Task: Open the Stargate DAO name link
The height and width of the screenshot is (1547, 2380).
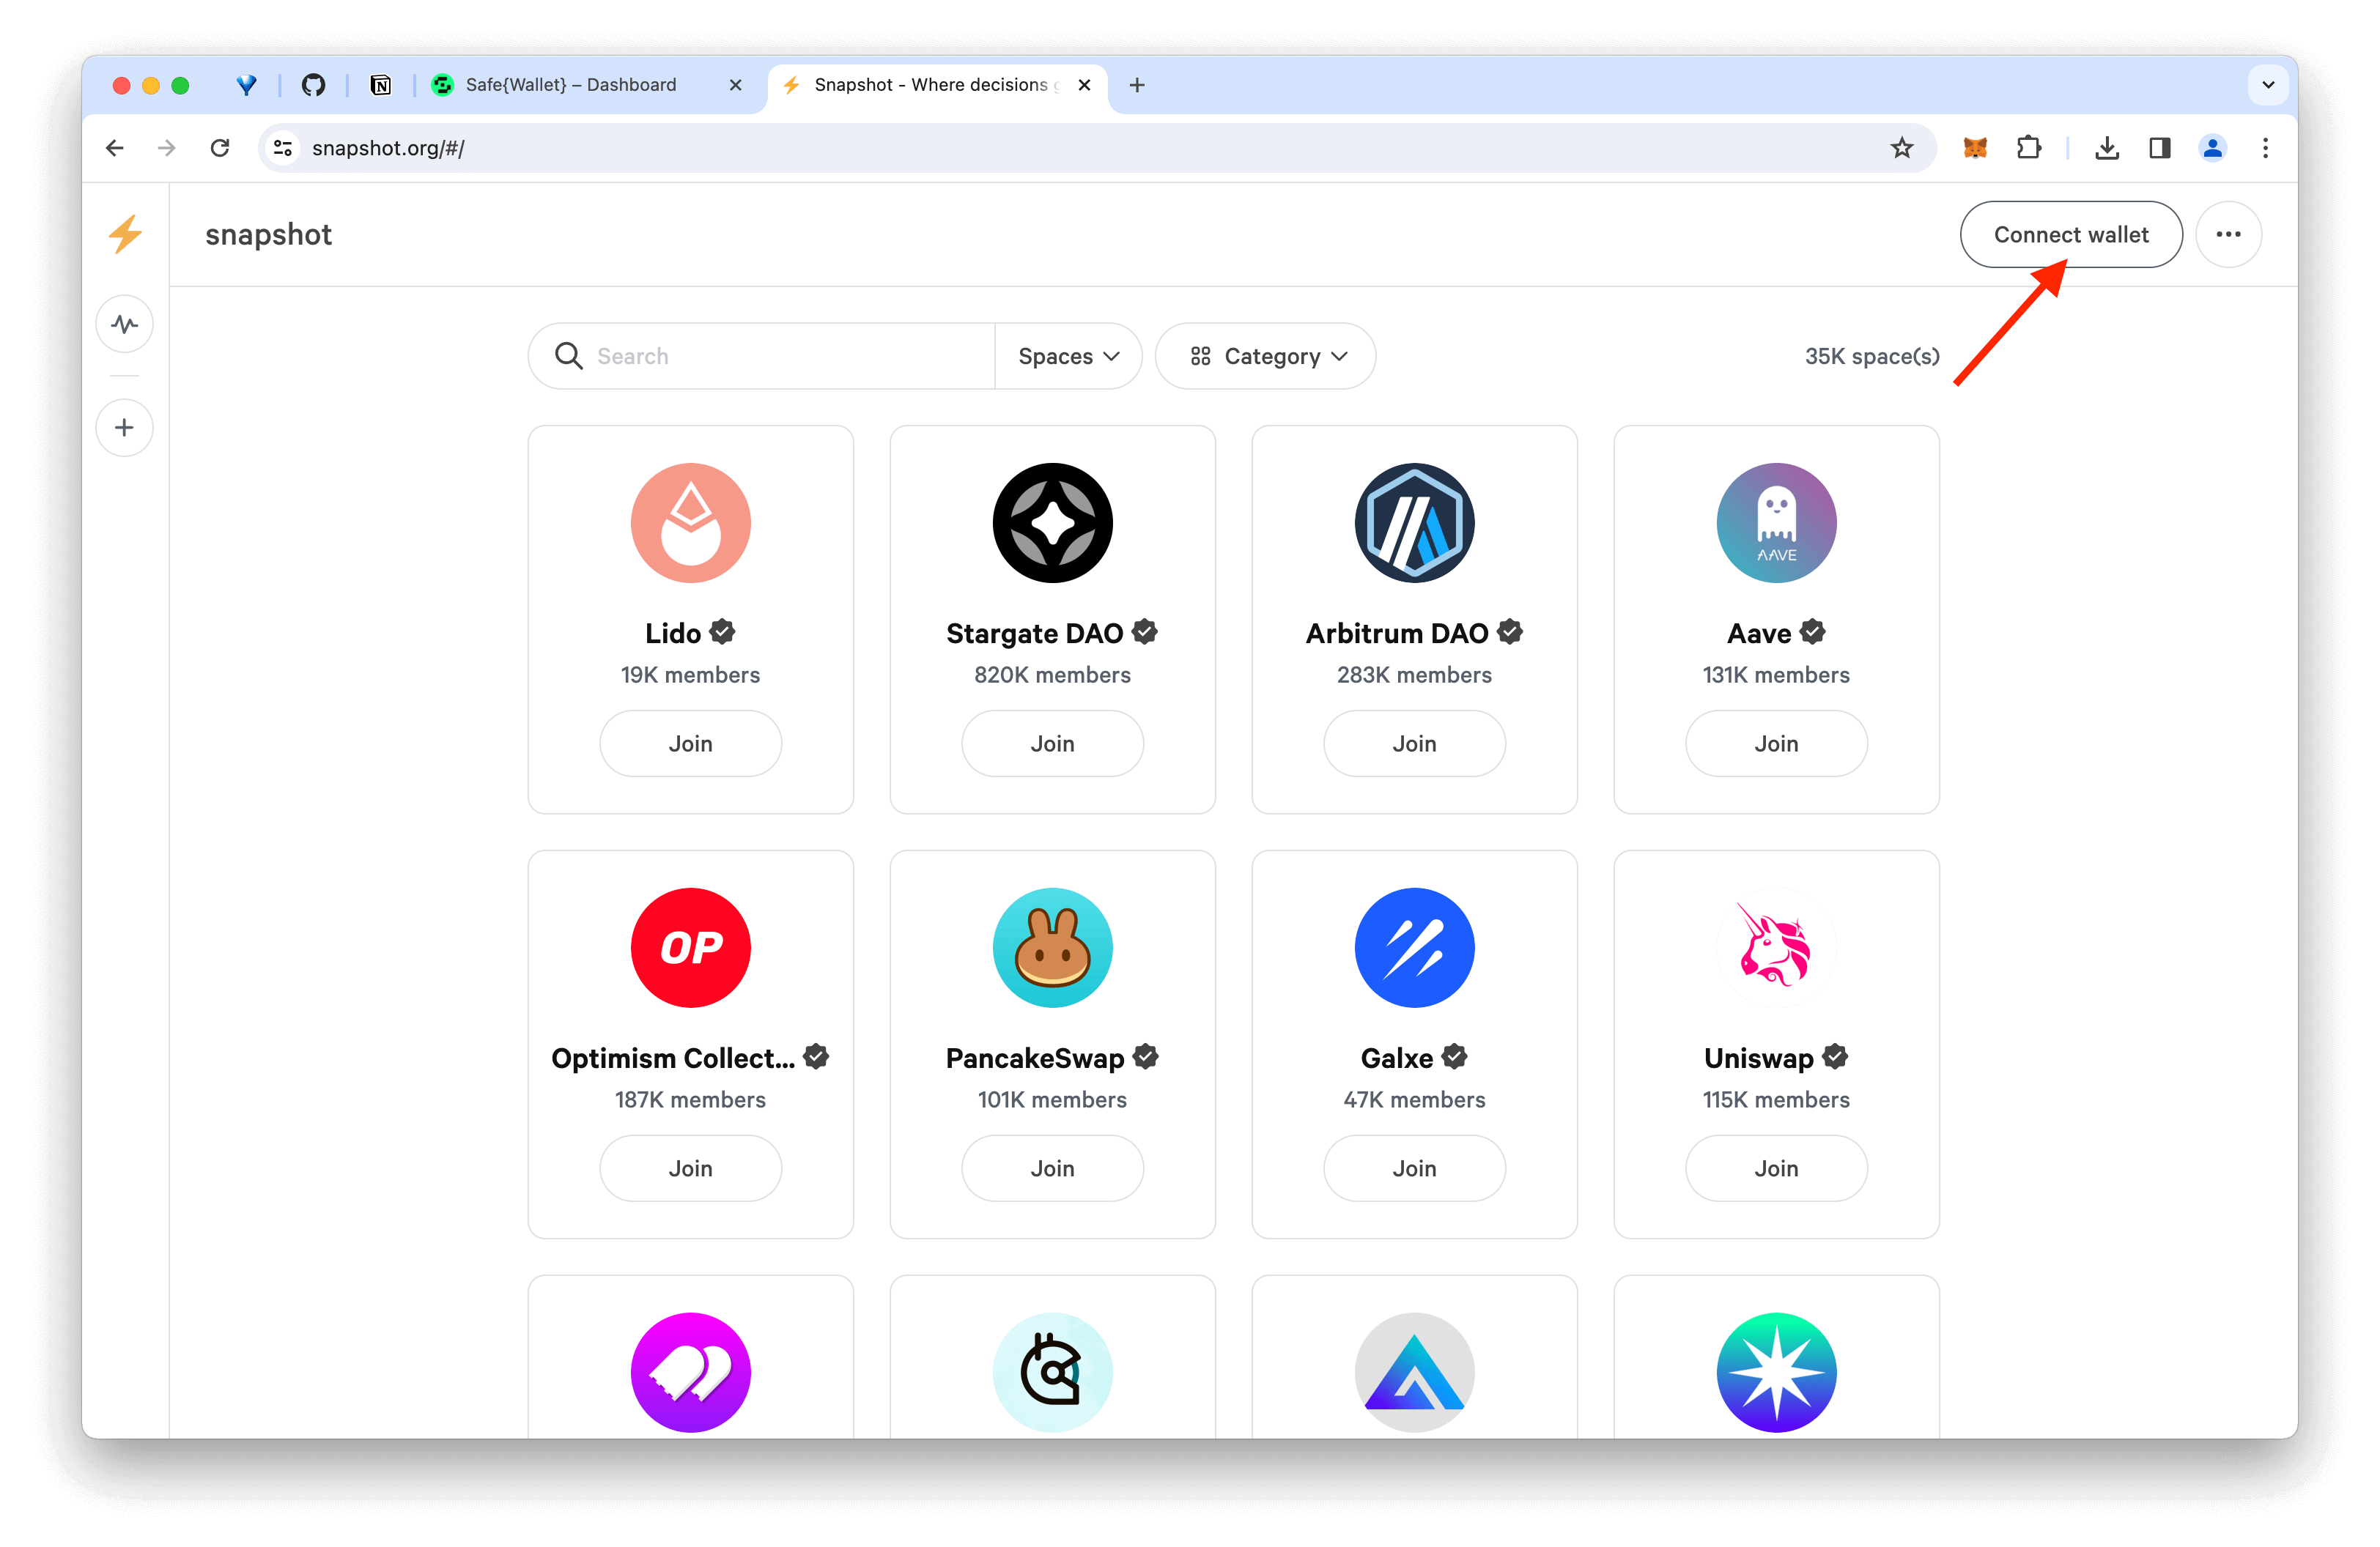Action: pyautogui.click(x=1034, y=634)
